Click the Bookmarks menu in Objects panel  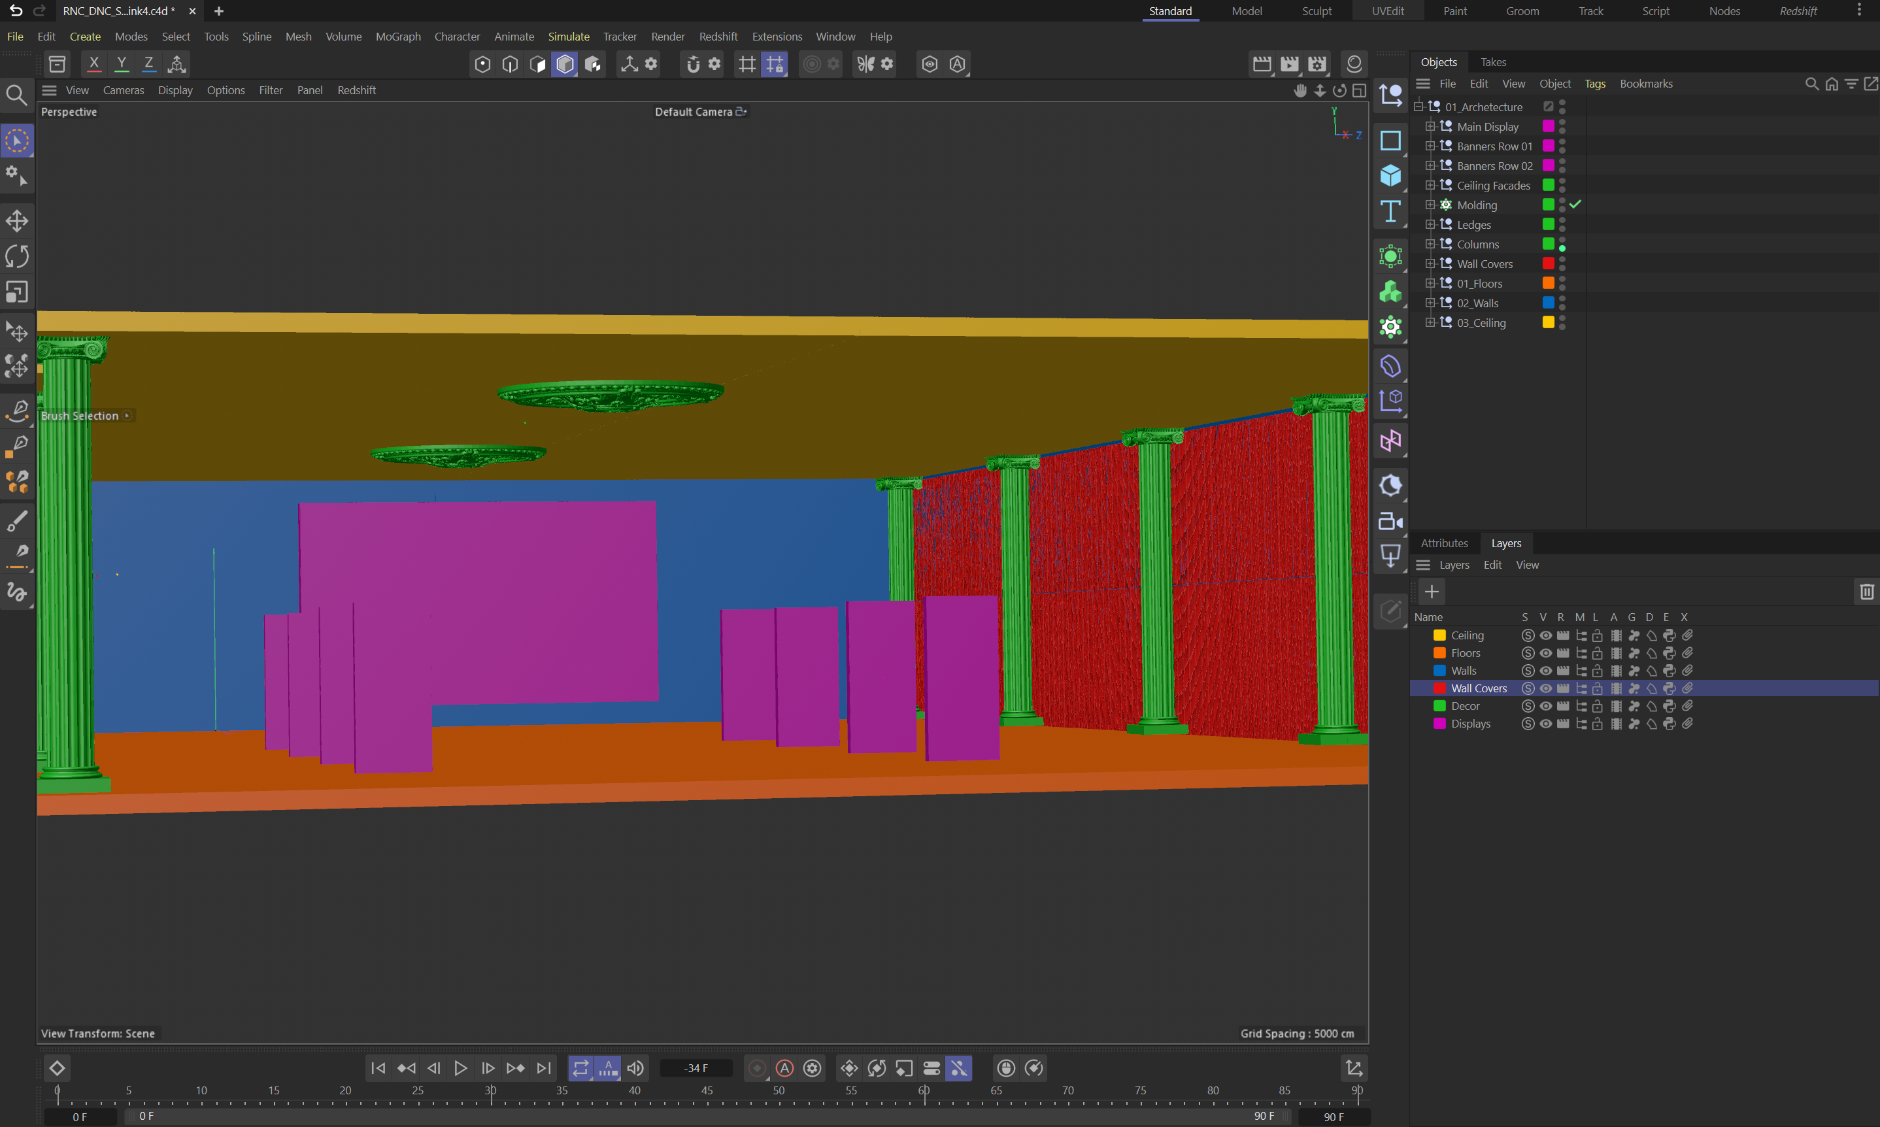[1645, 84]
